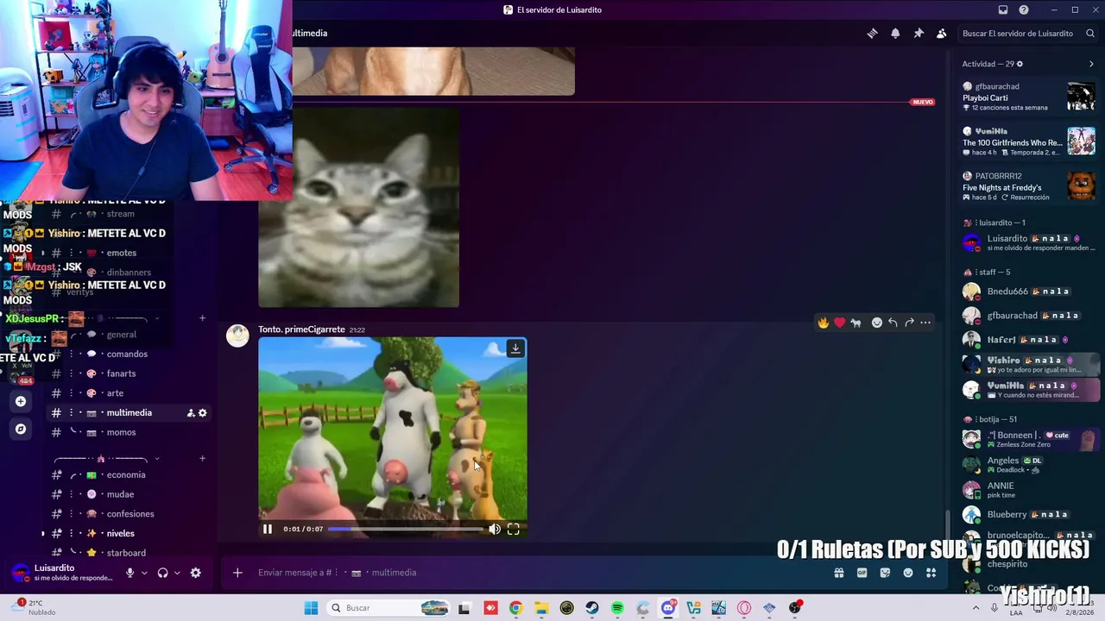Open more message options ellipsis
1105x621 pixels.
click(x=925, y=323)
